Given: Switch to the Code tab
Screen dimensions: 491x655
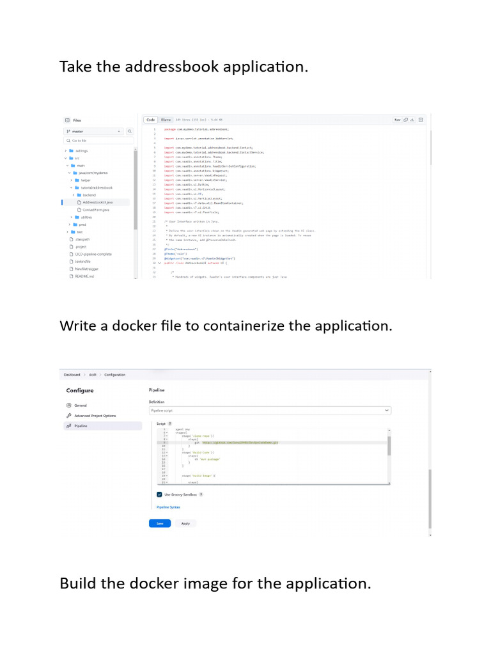Looking at the screenshot, I should point(151,120).
